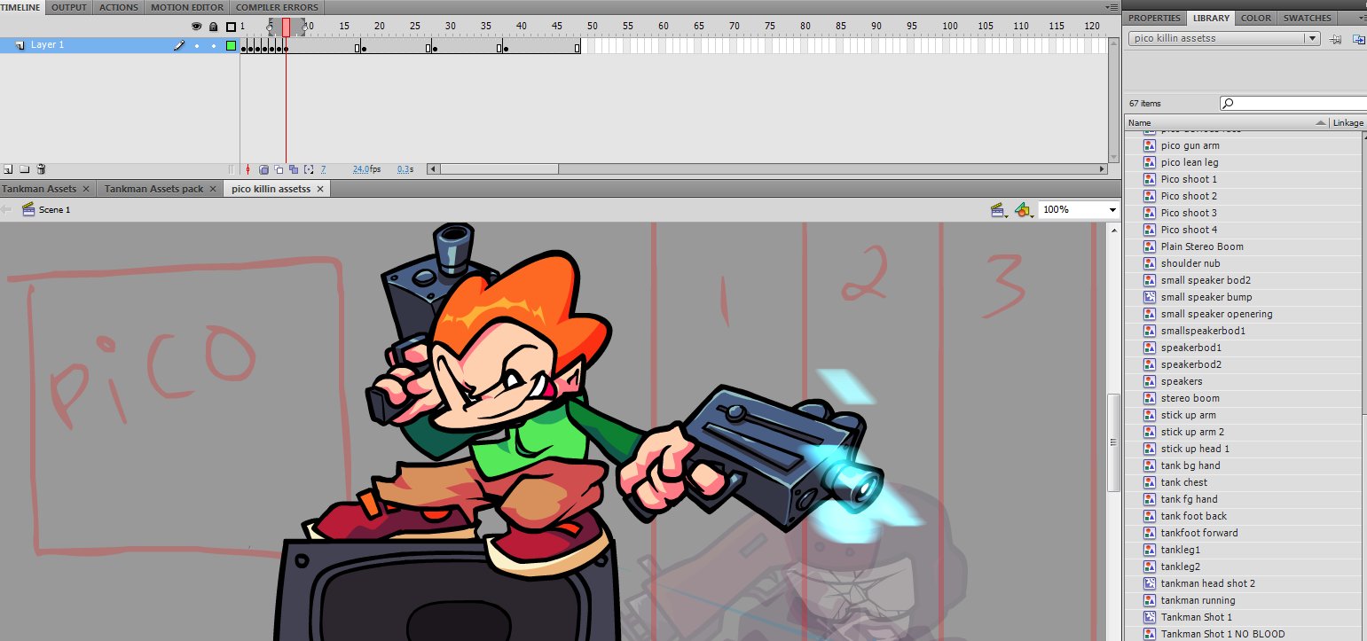Open the library document dropdown
The width and height of the screenshot is (1367, 641).
point(1224,38)
